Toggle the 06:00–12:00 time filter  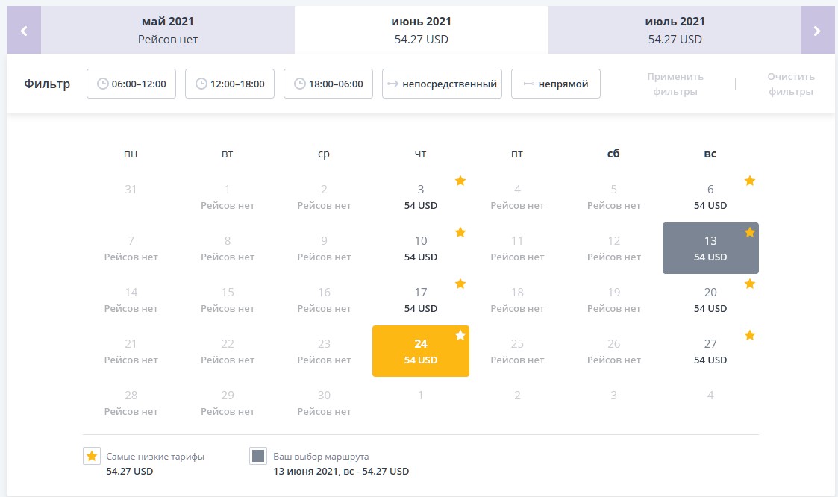coord(131,84)
